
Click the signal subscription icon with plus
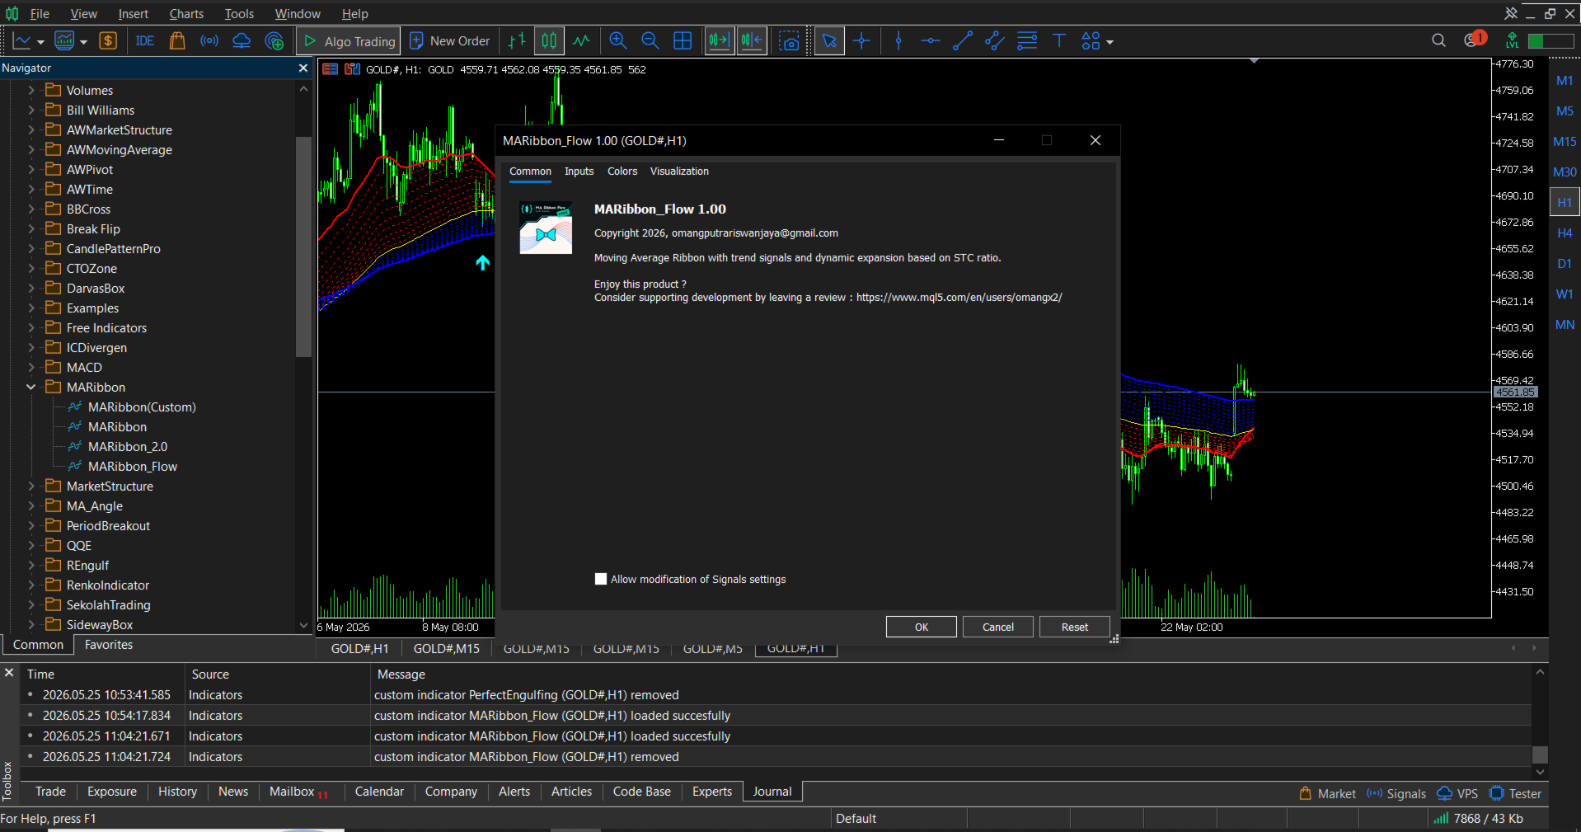274,41
